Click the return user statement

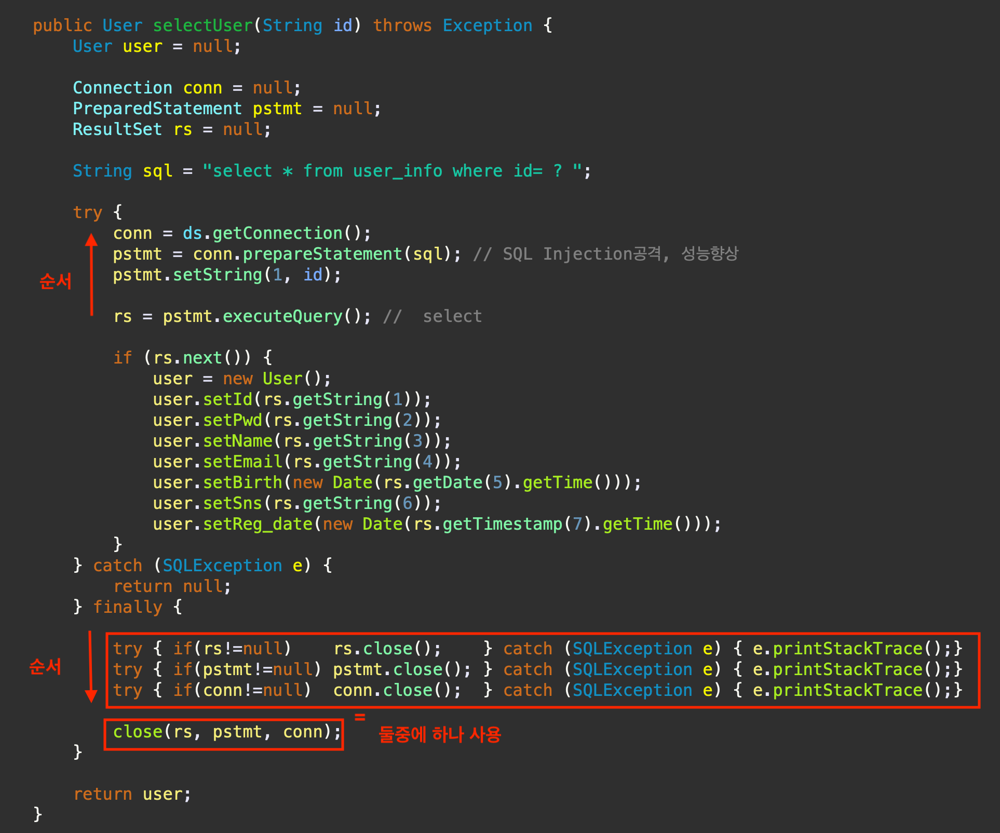[132, 794]
